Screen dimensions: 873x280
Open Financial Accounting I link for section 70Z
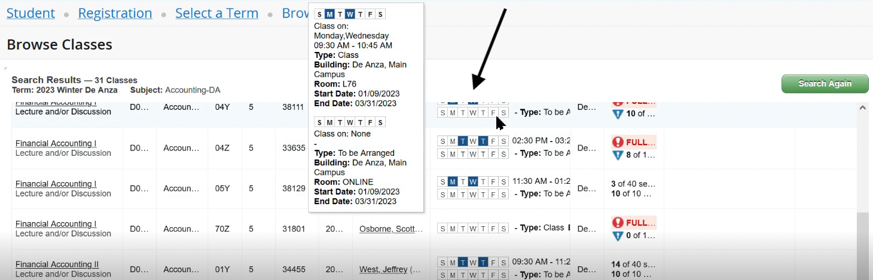[56, 224]
